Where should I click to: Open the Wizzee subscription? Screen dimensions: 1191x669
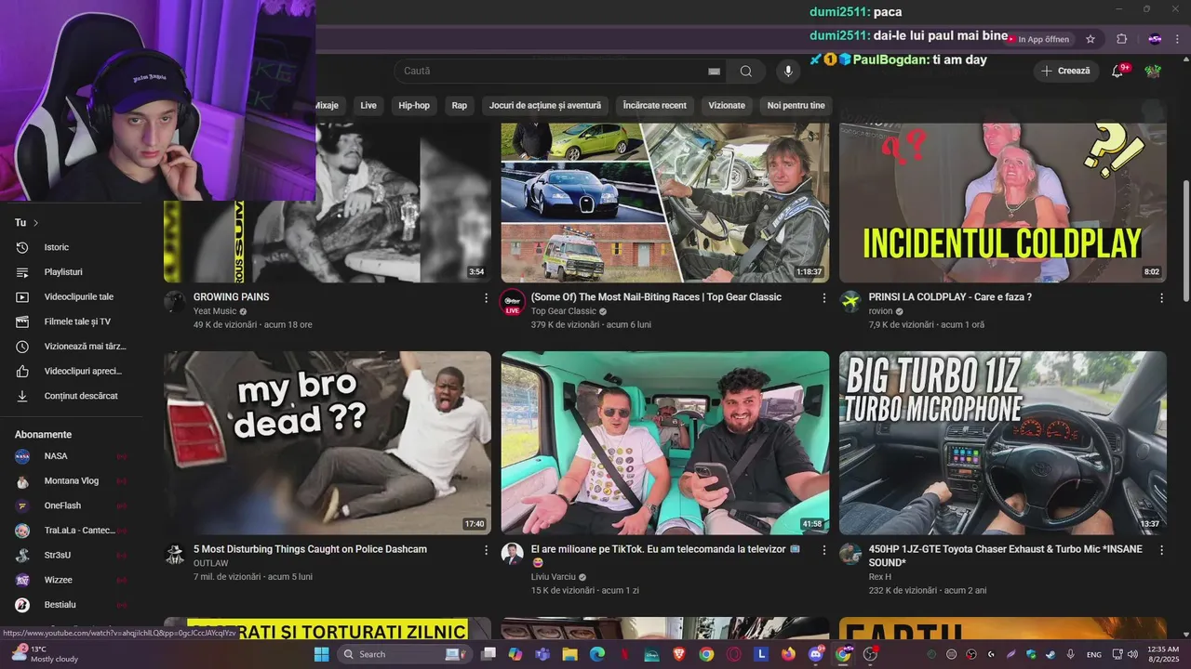click(71, 580)
